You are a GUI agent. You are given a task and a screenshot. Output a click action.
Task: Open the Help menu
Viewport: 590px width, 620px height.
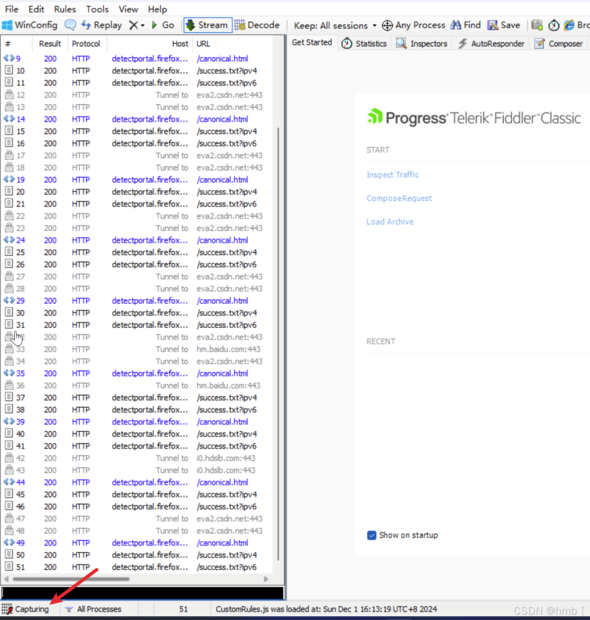(157, 9)
